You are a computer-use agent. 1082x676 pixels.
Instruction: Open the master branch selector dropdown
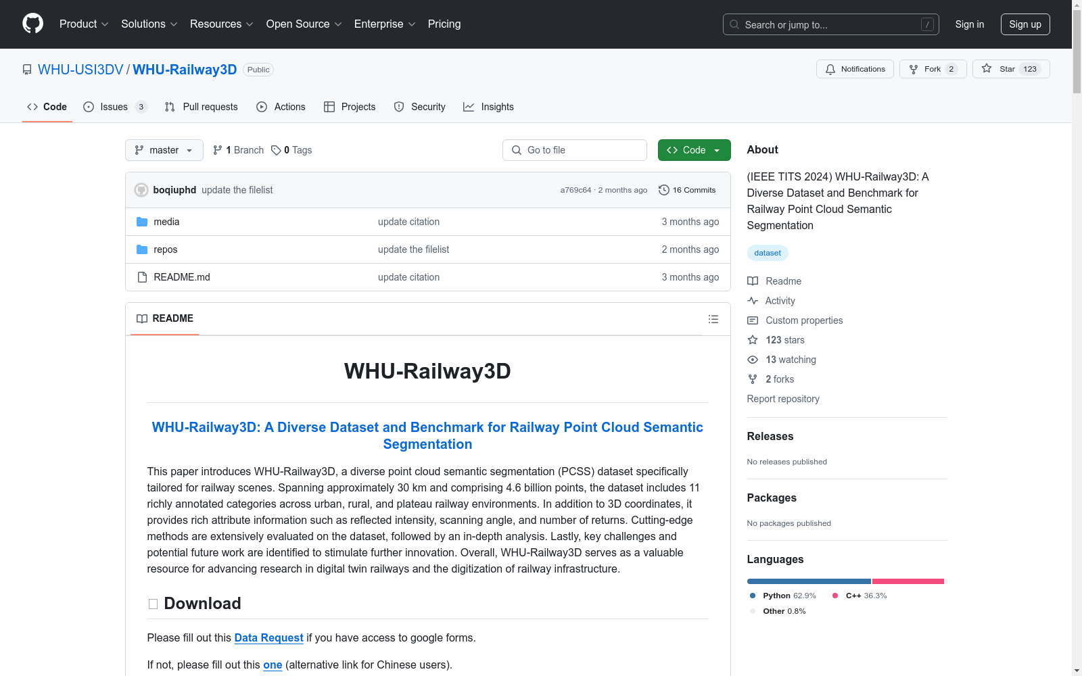tap(164, 150)
